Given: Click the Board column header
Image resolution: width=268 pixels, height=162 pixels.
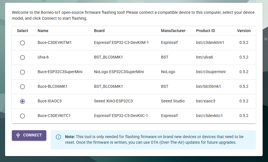Looking at the screenshot, I should pos(99,31).
